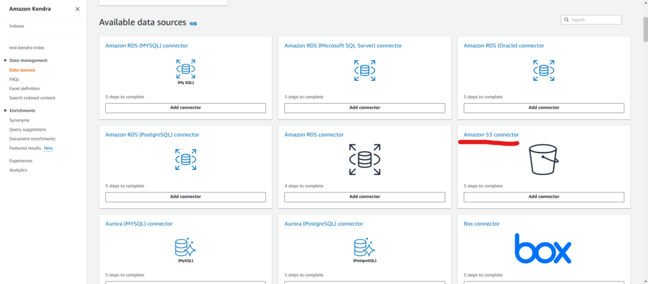
Task: Open the Amazon RDS connector title link
Action: (x=314, y=135)
